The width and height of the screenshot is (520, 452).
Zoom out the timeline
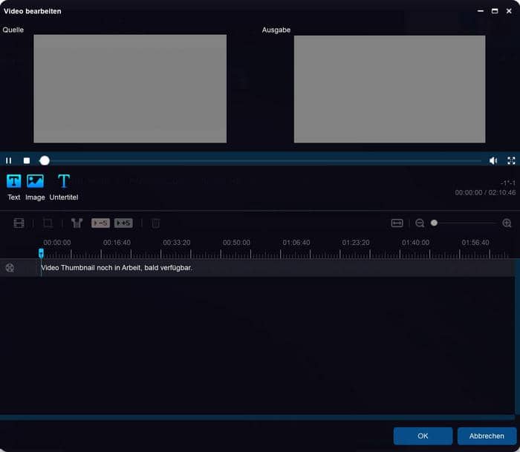[420, 223]
